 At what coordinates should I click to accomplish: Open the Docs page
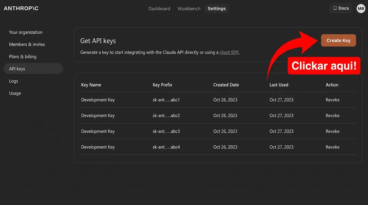click(341, 8)
